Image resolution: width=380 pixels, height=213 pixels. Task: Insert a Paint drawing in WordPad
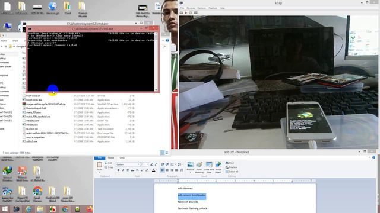tap(199, 167)
